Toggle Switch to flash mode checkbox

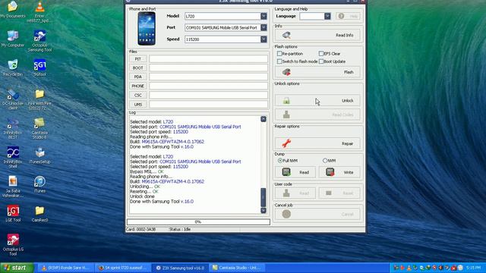(x=279, y=61)
